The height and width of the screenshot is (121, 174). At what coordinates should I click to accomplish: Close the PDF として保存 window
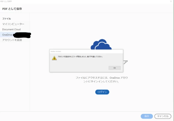pyautogui.click(x=171, y=1)
